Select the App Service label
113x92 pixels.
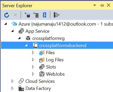(37, 31)
